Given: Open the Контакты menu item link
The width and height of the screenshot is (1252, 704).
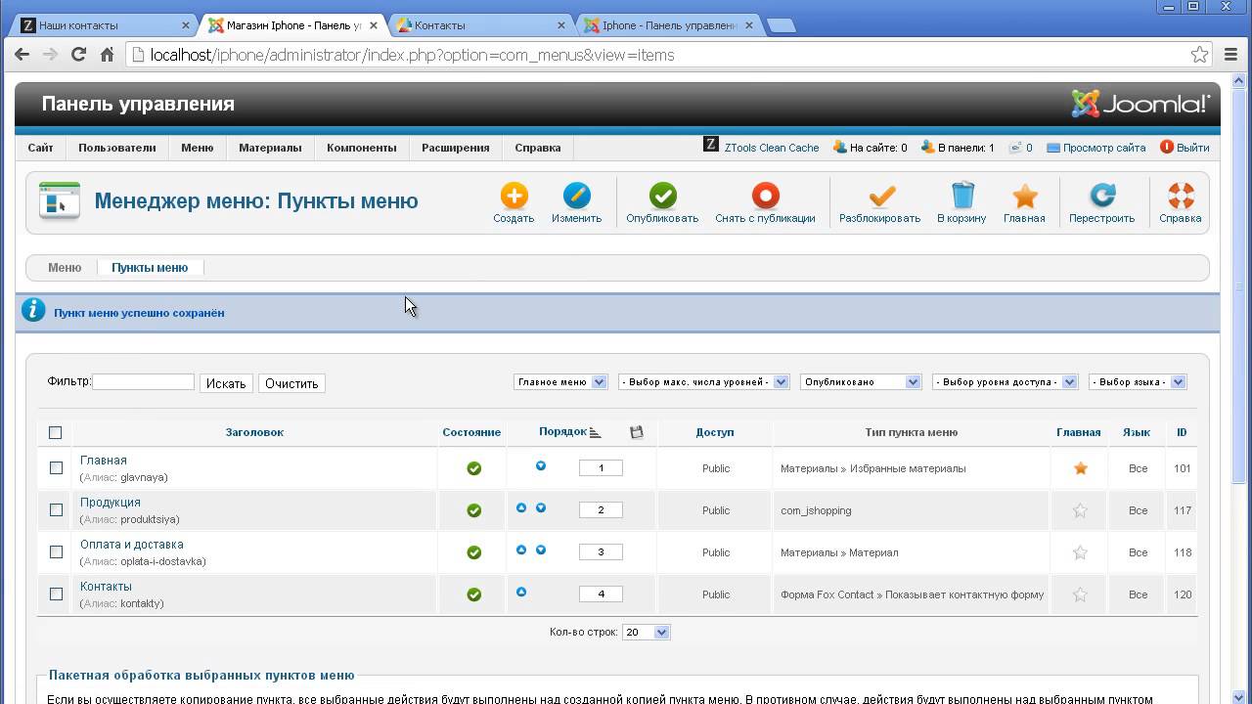Looking at the screenshot, I should 106,587.
